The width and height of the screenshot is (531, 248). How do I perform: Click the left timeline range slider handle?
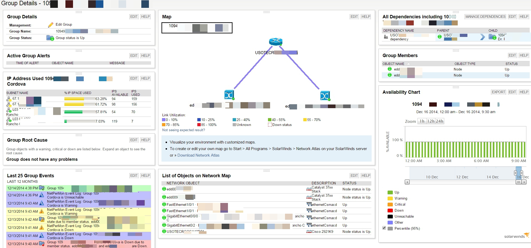(x=515, y=173)
